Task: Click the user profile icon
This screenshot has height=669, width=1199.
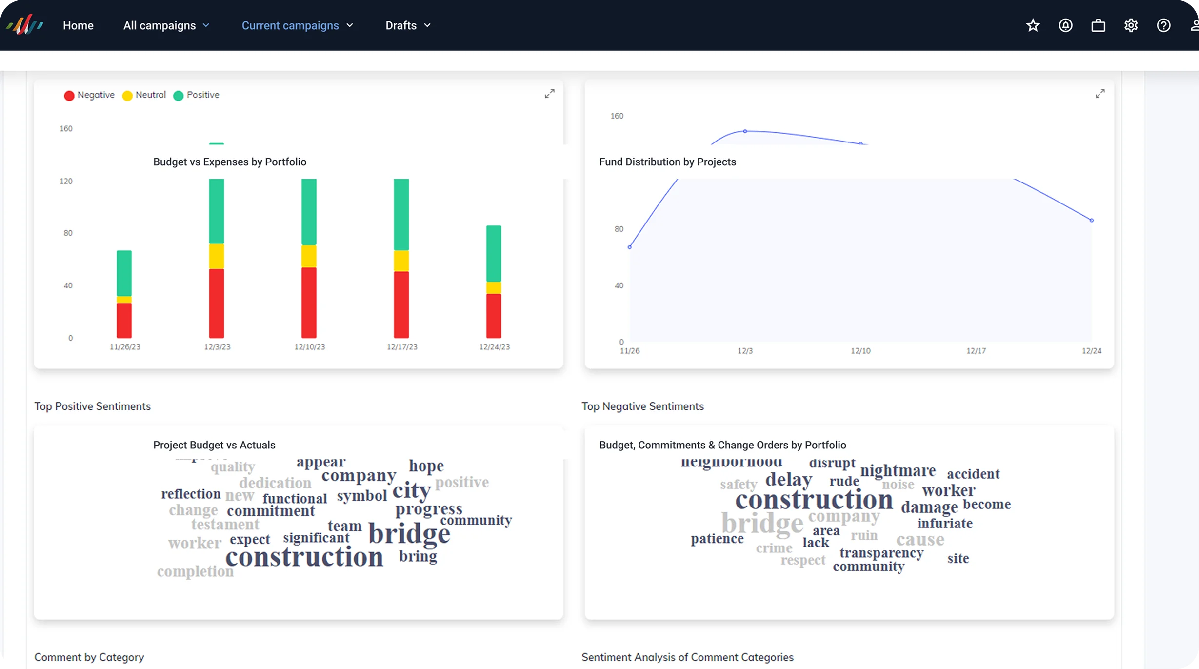Action: click(1194, 25)
